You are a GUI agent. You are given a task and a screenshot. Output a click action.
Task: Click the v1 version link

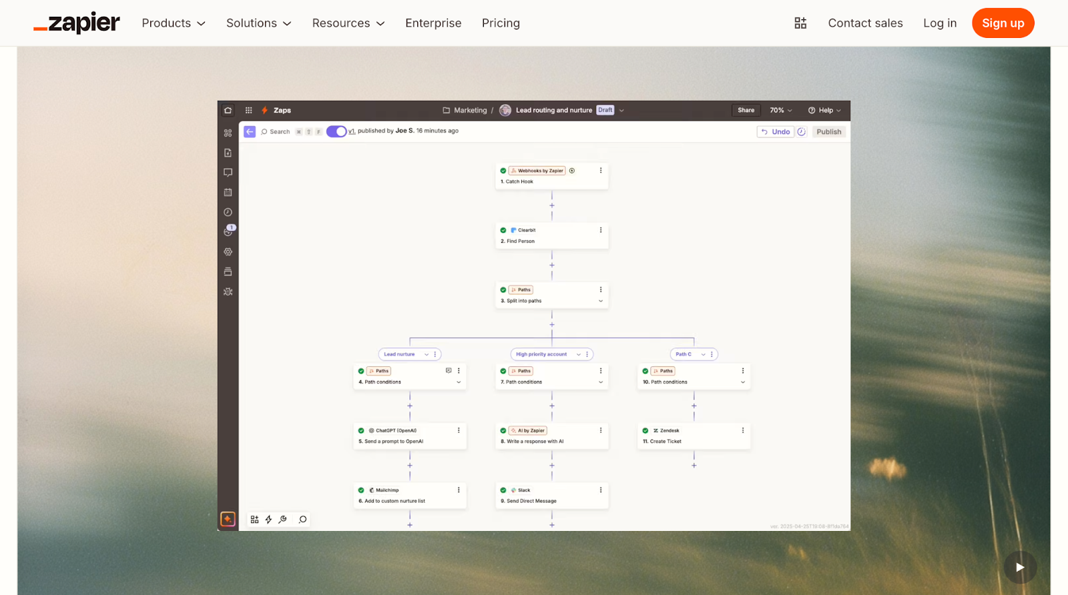coord(352,131)
